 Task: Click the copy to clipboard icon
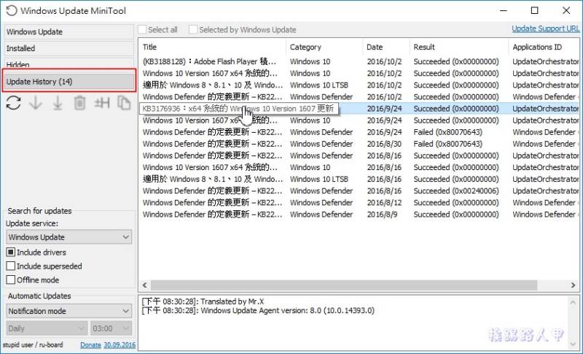point(124,103)
